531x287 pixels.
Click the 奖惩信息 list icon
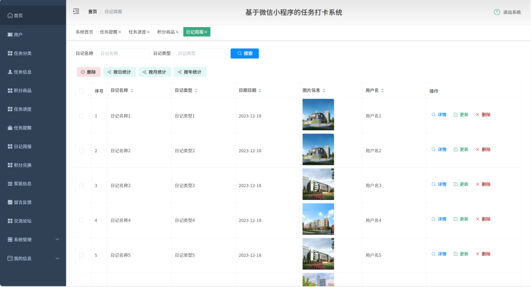click(10, 183)
